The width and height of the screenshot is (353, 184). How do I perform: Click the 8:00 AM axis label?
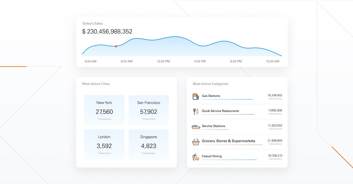[x=126, y=61]
